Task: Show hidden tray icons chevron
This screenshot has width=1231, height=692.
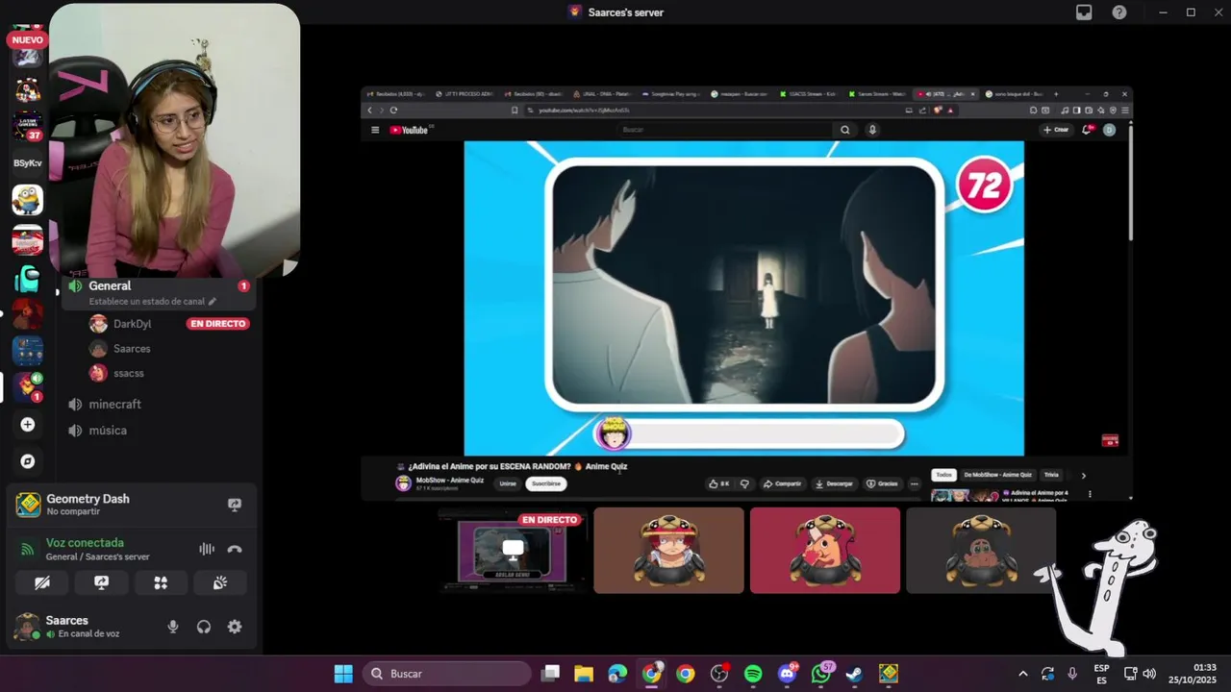Action: click(x=1022, y=674)
